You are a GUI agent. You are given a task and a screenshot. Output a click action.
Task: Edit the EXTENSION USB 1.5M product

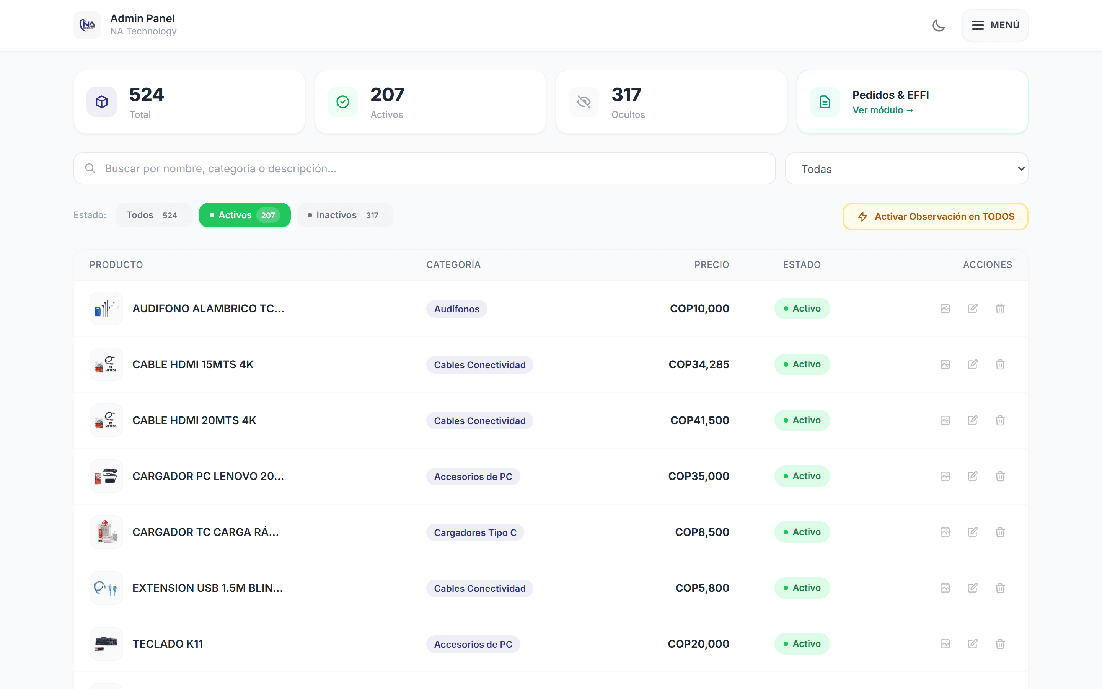[972, 588]
